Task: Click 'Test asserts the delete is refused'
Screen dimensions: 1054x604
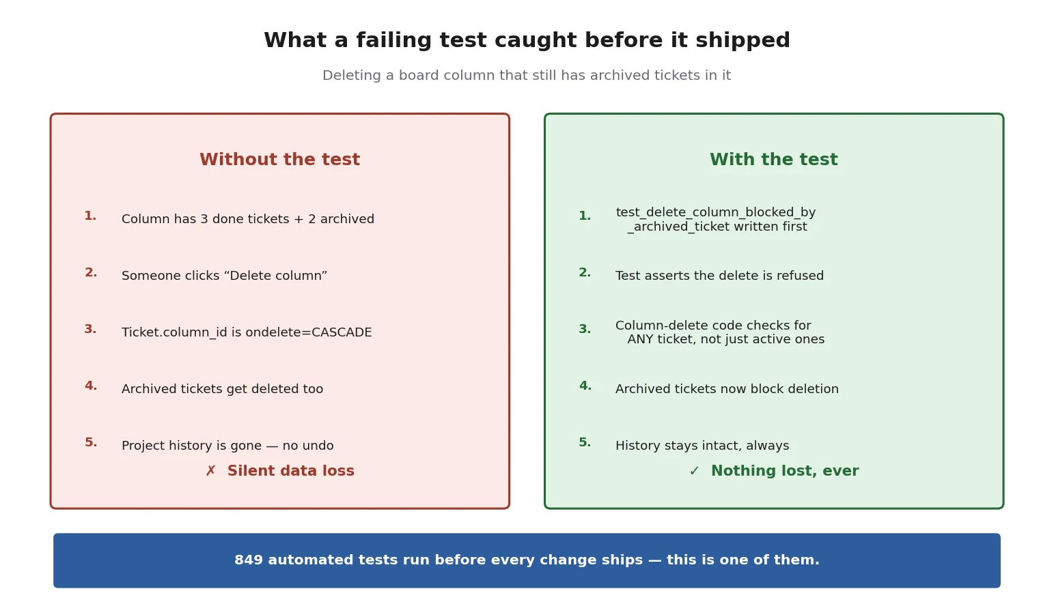Action: pyautogui.click(x=719, y=276)
